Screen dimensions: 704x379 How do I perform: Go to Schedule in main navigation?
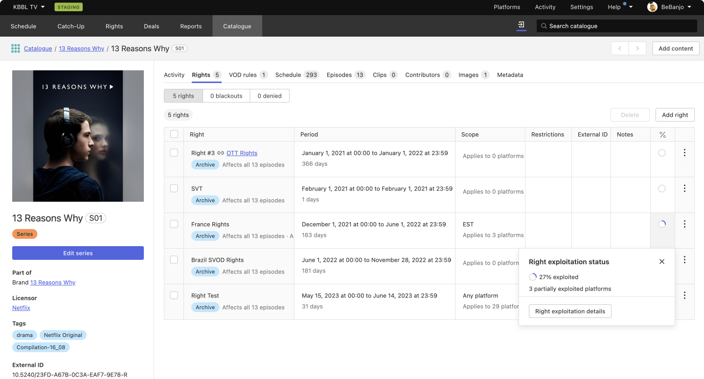[x=23, y=26]
